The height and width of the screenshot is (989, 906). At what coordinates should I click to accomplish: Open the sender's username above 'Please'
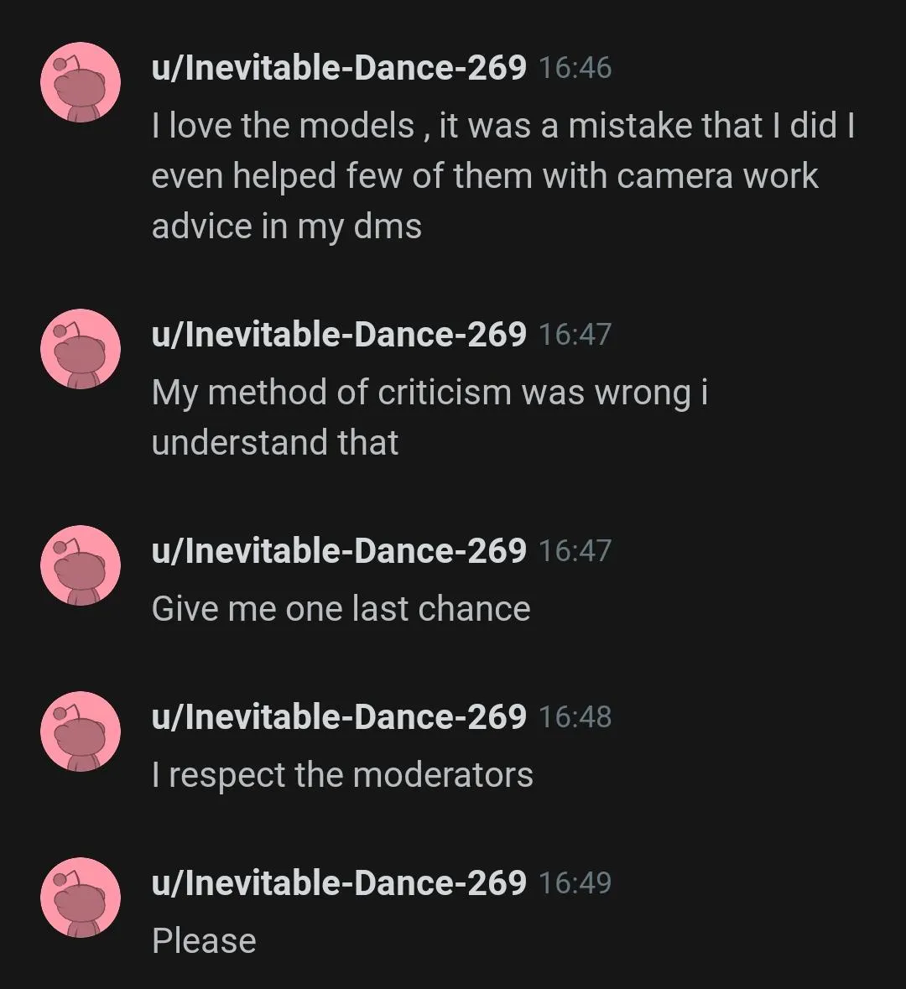339,883
